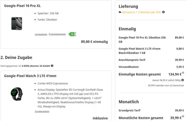Click the Versandkosten cost row
The width and height of the screenshot is (187, 121).
tap(151, 67)
